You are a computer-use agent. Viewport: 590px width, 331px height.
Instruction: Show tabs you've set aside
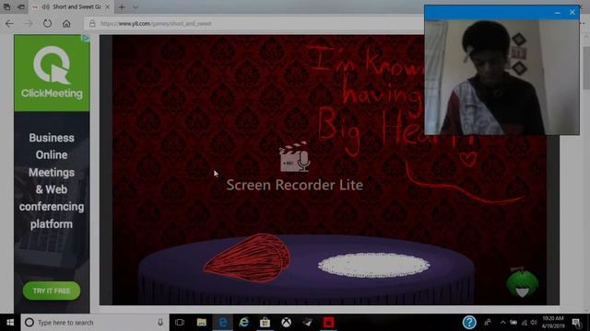[x=6, y=6]
